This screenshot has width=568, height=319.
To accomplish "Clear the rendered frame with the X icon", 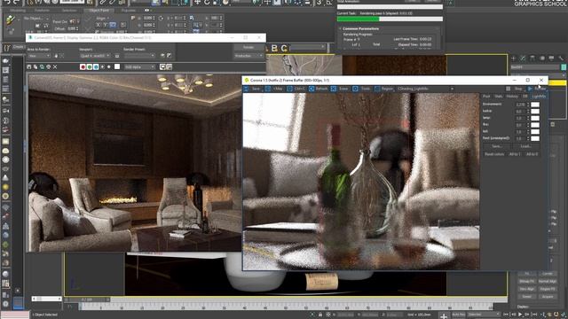I will (55, 67).
